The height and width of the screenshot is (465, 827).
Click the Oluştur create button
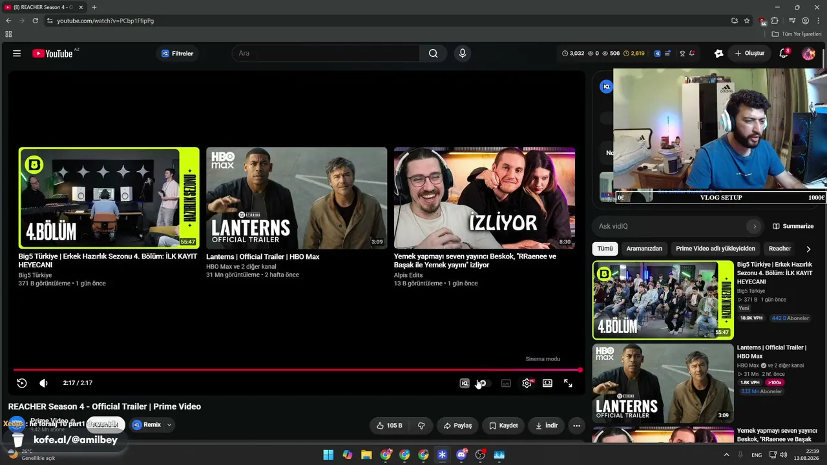coord(749,54)
